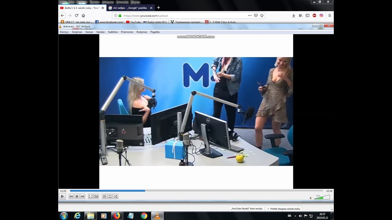
Task: Open Телеканалы смотреть bookmark
Action: coord(186,22)
